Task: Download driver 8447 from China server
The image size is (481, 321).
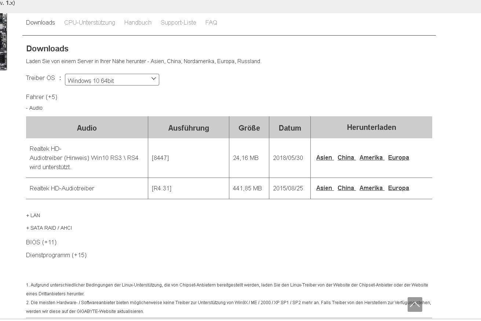Action: click(x=346, y=157)
